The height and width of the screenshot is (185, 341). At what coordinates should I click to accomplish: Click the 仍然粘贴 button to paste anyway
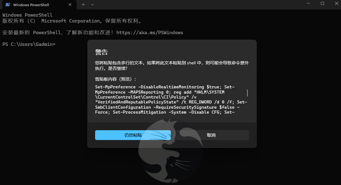(133, 135)
